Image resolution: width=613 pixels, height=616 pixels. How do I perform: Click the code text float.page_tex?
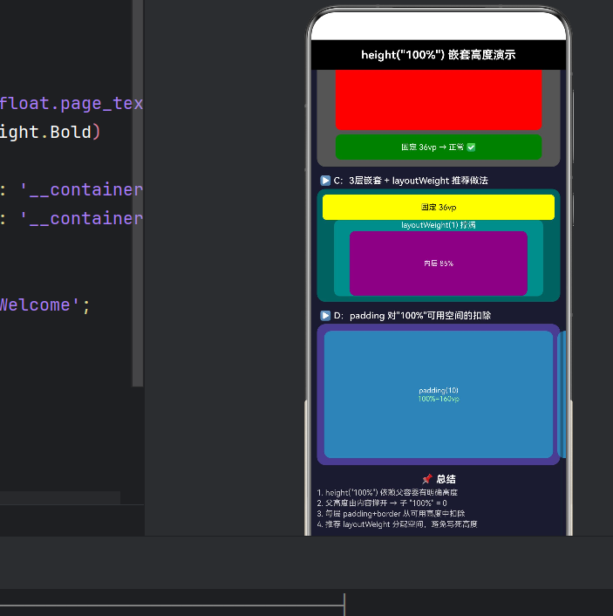[72, 103]
